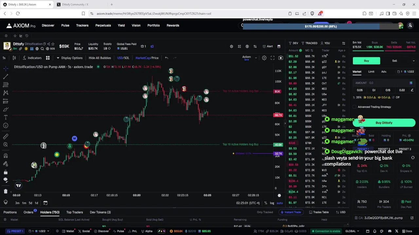Select the 0.15 quick amount
Screen dimensions: 419x235
click(x=388, y=90)
